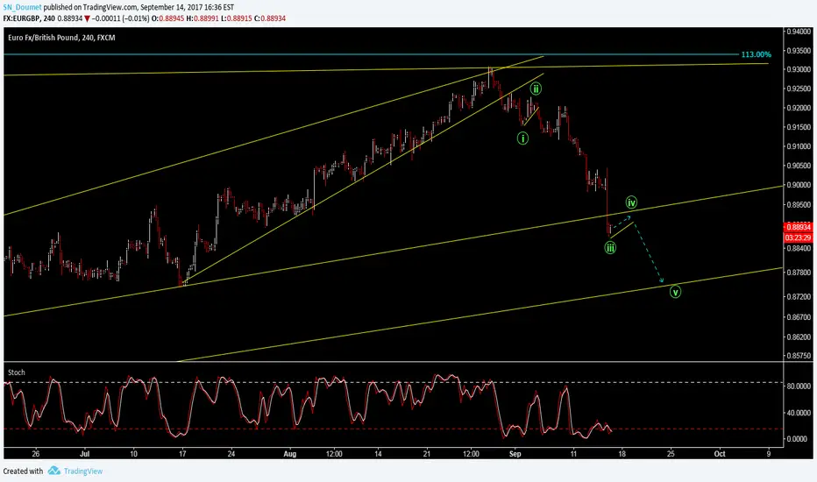This screenshot has width=817, height=482.
Task: Click the open value O:0.88945
Action: (x=167, y=18)
